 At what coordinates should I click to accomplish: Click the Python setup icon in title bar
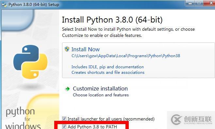pos(4,5)
